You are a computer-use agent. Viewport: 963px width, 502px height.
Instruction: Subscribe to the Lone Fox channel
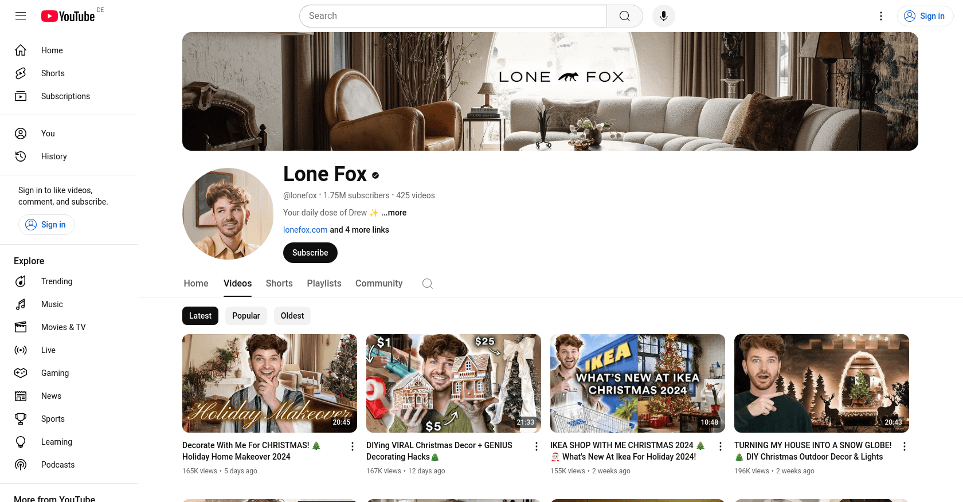(310, 253)
